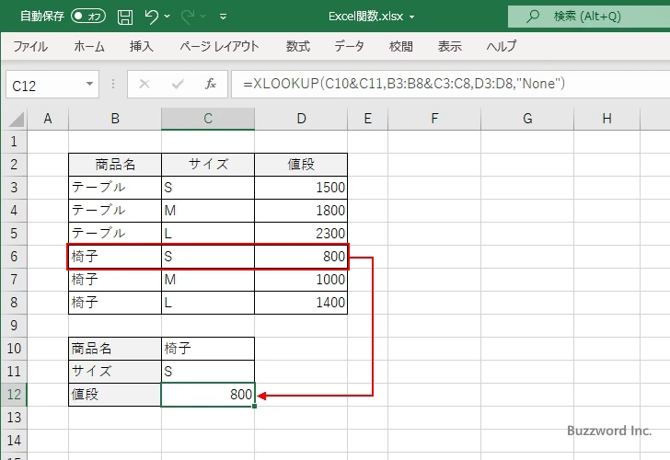Click cell B11 labeled サイズ
Screen dimensions: 670x460
tap(115, 371)
